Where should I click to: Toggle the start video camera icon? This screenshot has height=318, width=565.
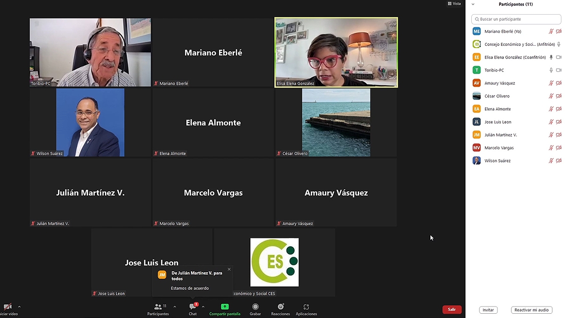[x=8, y=307]
